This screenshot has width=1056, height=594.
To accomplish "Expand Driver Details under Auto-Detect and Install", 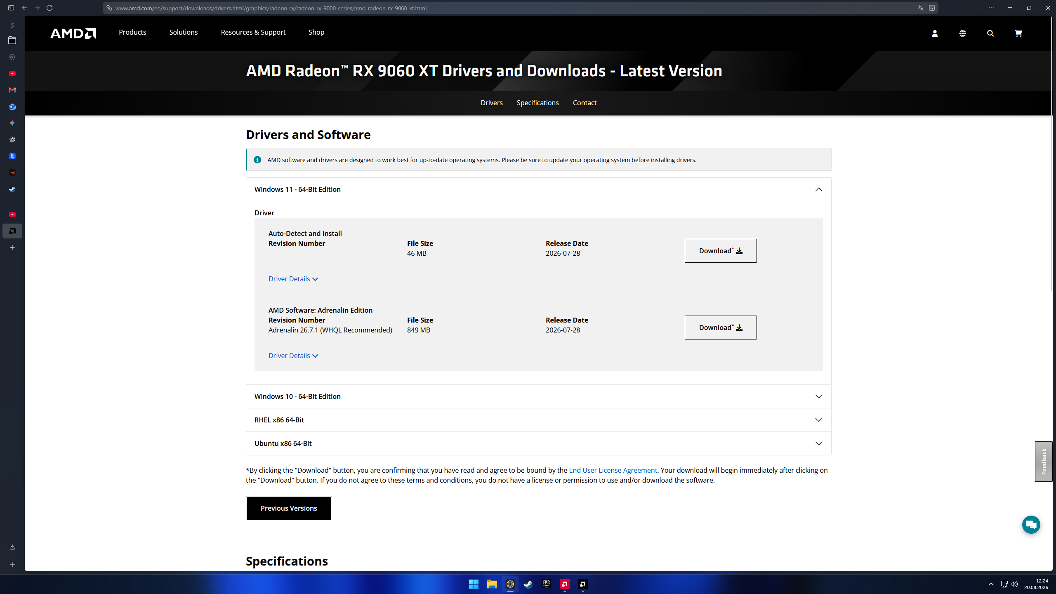I will [293, 279].
